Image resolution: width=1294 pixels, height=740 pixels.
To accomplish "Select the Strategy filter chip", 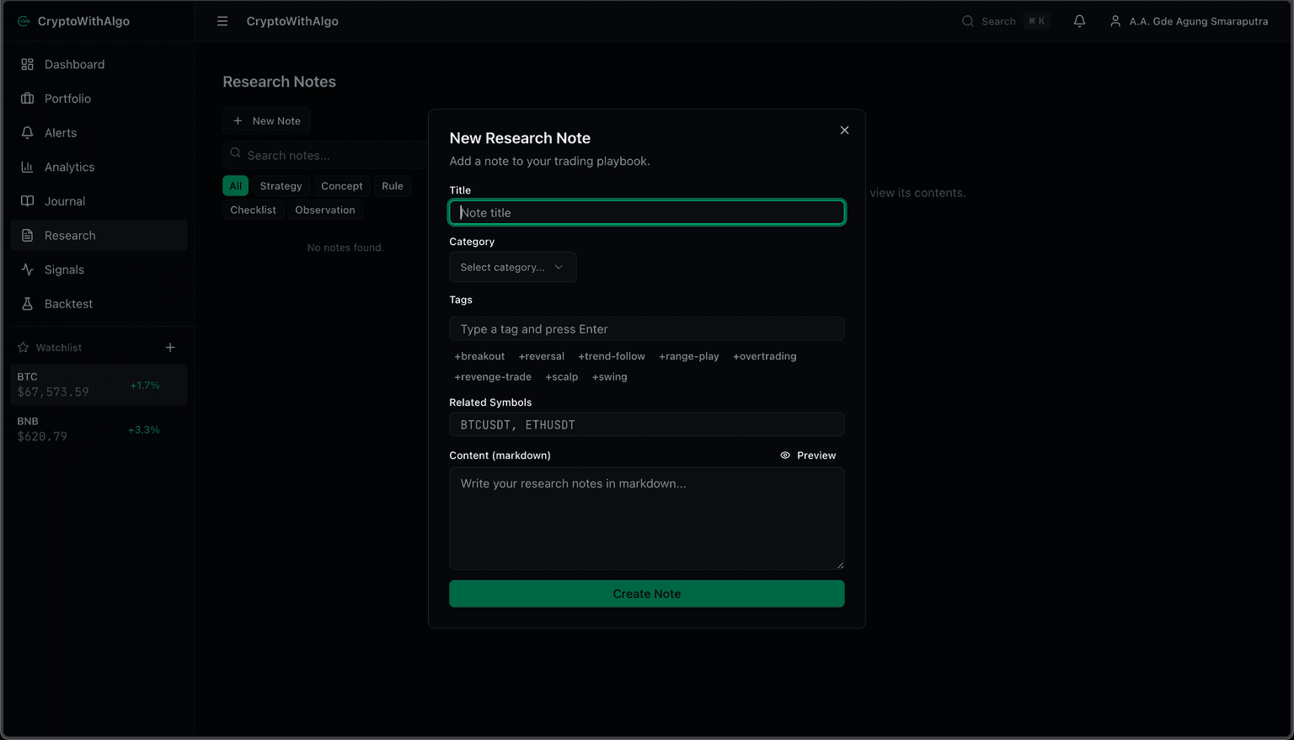I will pyautogui.click(x=281, y=185).
